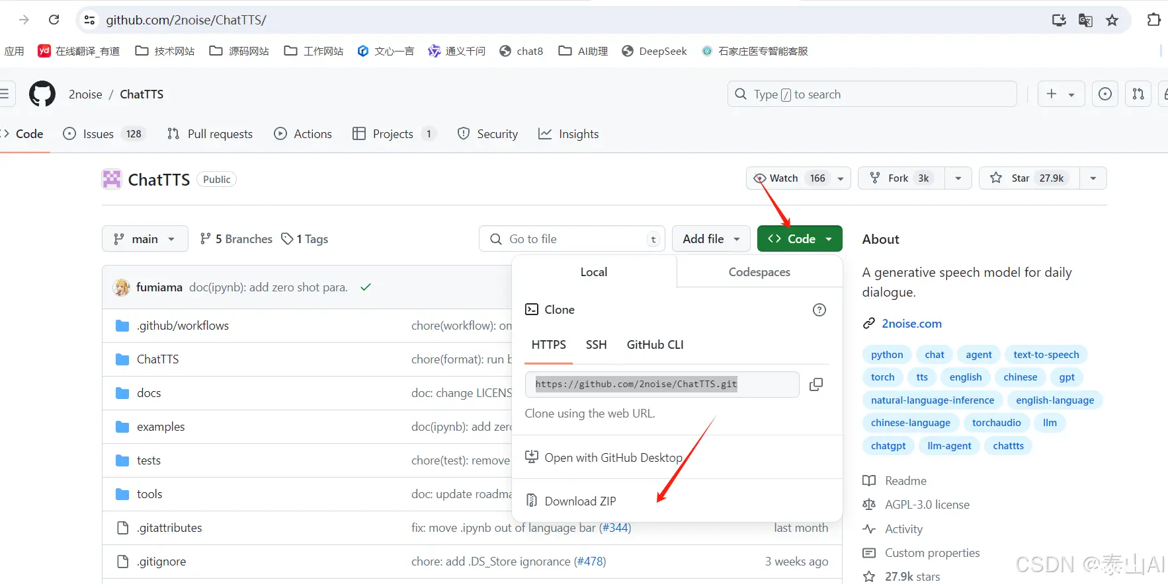
Task: Open the Security tab
Action: click(488, 134)
